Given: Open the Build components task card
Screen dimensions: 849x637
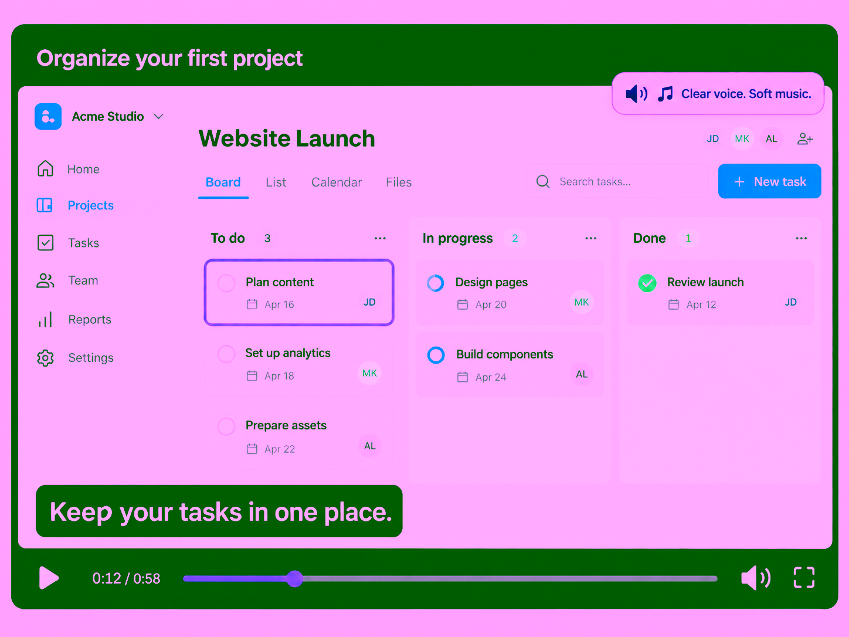Looking at the screenshot, I should [510, 365].
